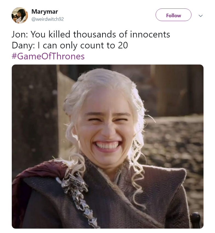This screenshot has height=233, width=215.
Task: Select the round user avatar thumbnail
Action: point(20,15)
